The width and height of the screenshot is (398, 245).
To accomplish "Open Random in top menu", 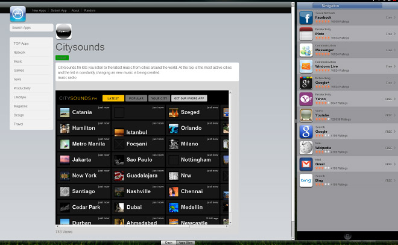I will 90,10.
